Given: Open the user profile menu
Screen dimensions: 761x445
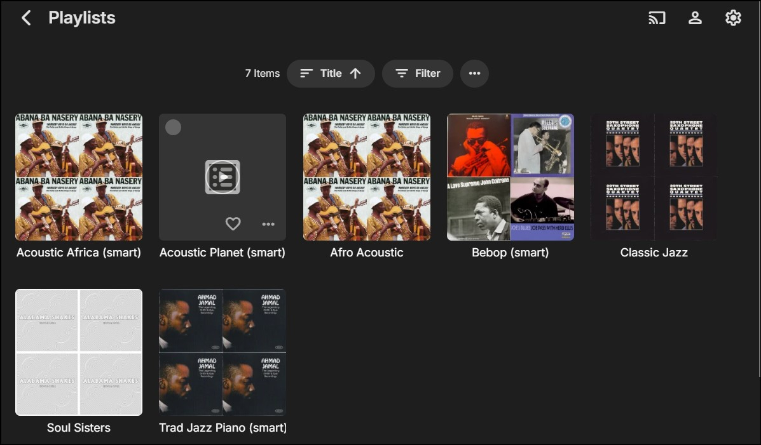Looking at the screenshot, I should pyautogui.click(x=695, y=18).
